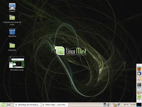Open the network monitor tray icon

tap(119, 105)
